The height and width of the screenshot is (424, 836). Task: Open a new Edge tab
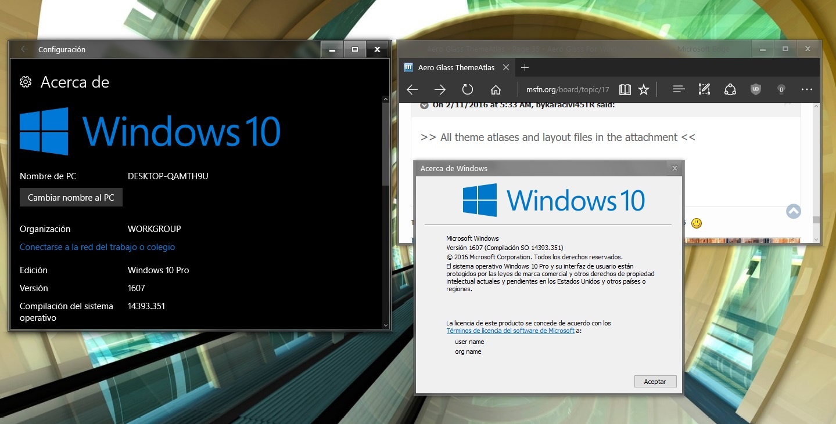click(x=525, y=67)
